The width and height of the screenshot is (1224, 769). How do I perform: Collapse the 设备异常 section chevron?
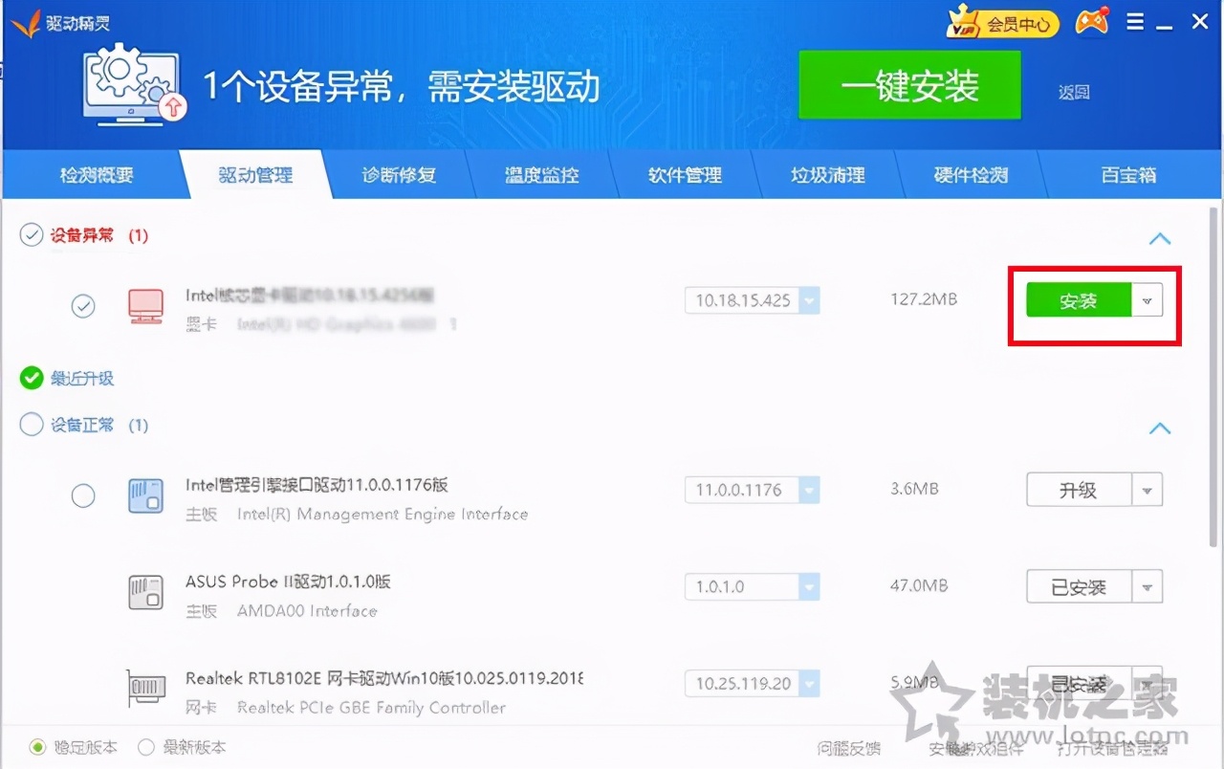pyautogui.click(x=1160, y=239)
